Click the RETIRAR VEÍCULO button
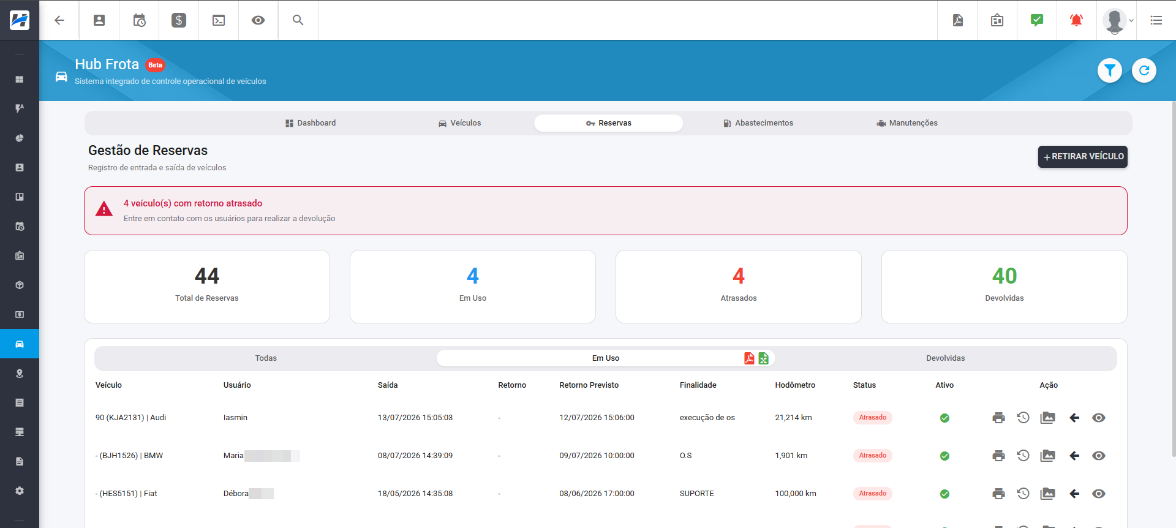The width and height of the screenshot is (1176, 528). click(x=1083, y=157)
